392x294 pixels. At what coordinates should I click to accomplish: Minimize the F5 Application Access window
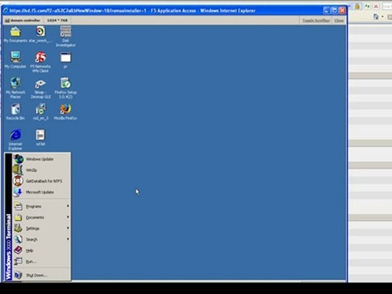(x=327, y=11)
